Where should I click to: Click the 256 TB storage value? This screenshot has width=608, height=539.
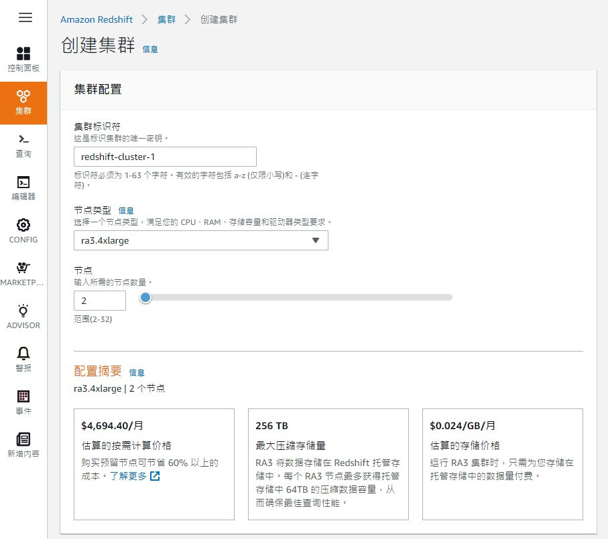coord(271,426)
